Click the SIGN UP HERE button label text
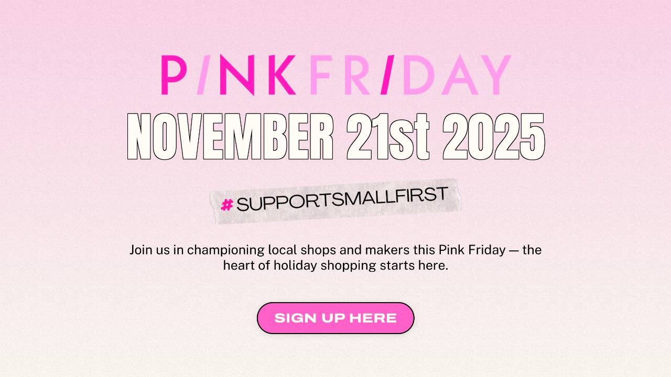671x377 pixels. click(x=335, y=318)
